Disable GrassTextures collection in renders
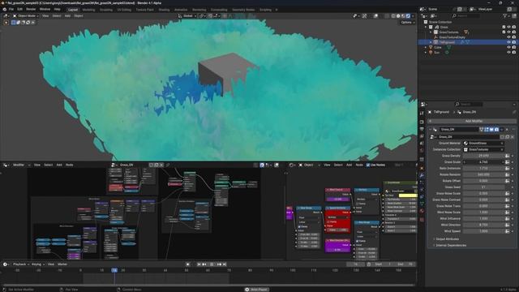Viewport: 519px width, 292px height. 514,32
